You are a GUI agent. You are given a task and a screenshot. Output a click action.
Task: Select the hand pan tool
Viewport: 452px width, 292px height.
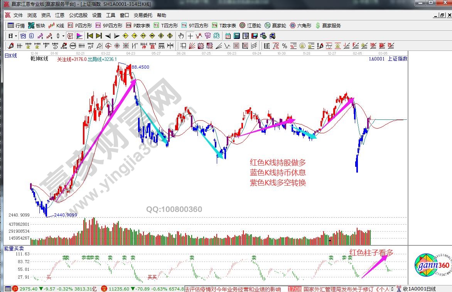click(181, 36)
